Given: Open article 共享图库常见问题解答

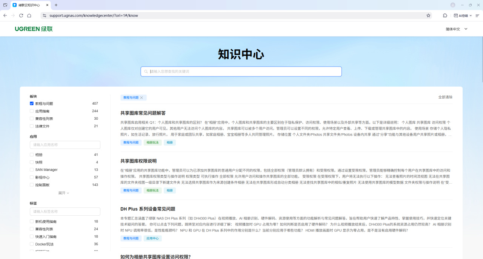Looking at the screenshot, I should 143,113.
